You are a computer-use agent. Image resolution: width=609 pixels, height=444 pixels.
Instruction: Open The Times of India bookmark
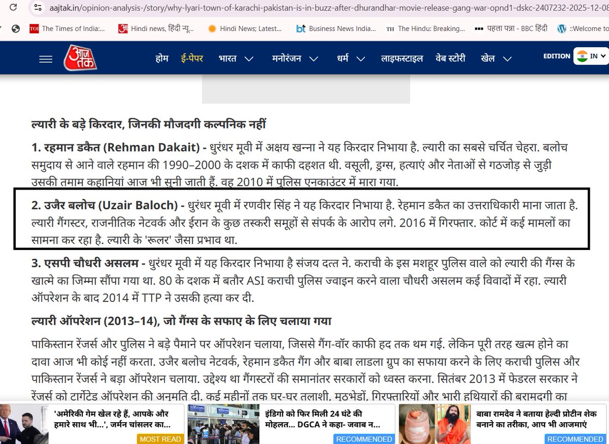click(x=67, y=29)
